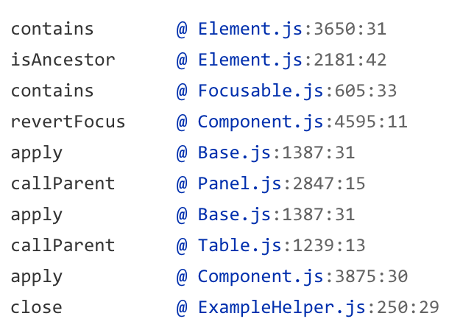This screenshot has height=330, width=449.
Task: Open the Table.js:1239:13 source link
Action: pos(281,246)
